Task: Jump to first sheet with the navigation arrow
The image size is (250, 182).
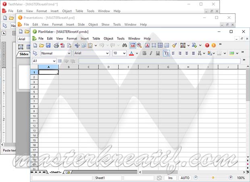Action: (x=32, y=172)
